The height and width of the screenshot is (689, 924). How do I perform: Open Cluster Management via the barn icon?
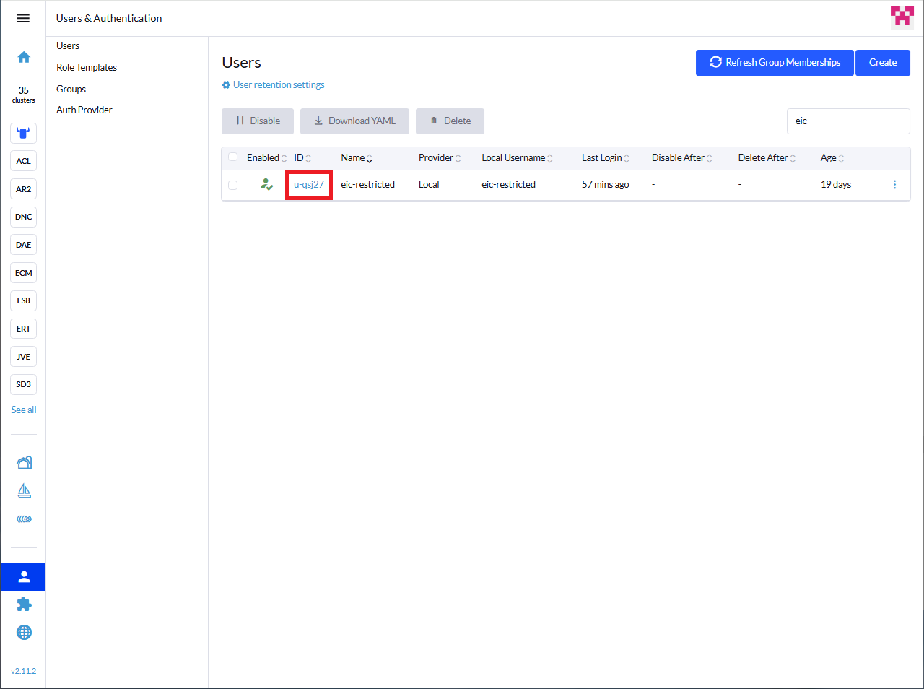23,461
